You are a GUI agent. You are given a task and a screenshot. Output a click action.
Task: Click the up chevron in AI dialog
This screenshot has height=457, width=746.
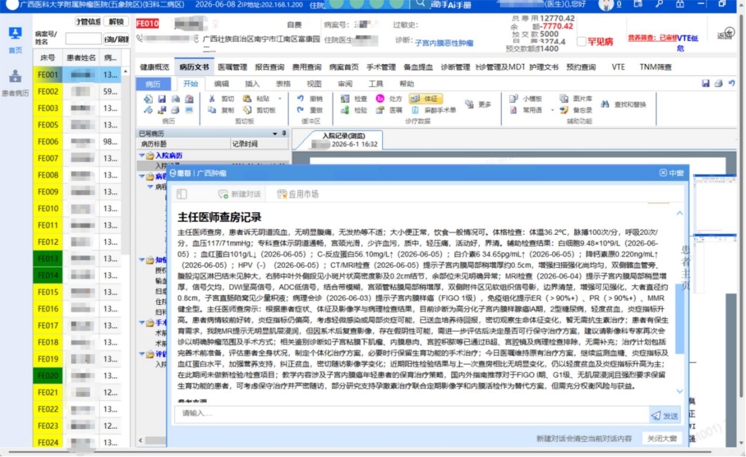(x=679, y=213)
